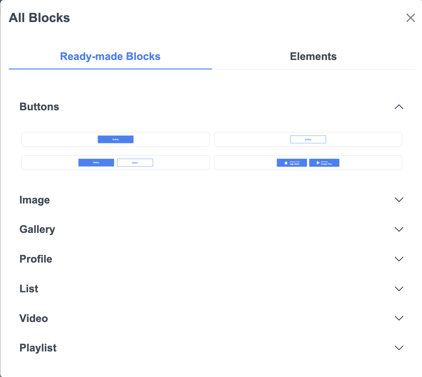Collapse the Buttons section using its chevron
Image resolution: width=422 pixels, height=377 pixels.
click(399, 107)
